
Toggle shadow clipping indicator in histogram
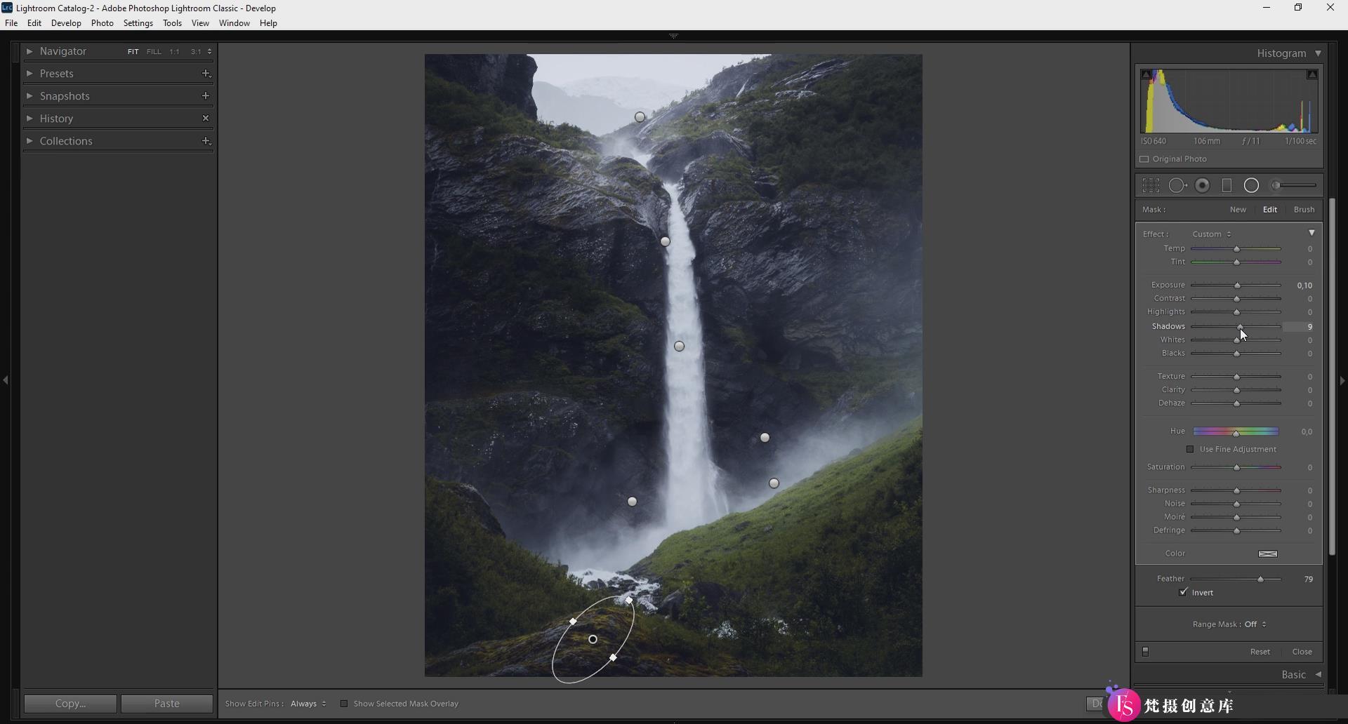tap(1146, 74)
